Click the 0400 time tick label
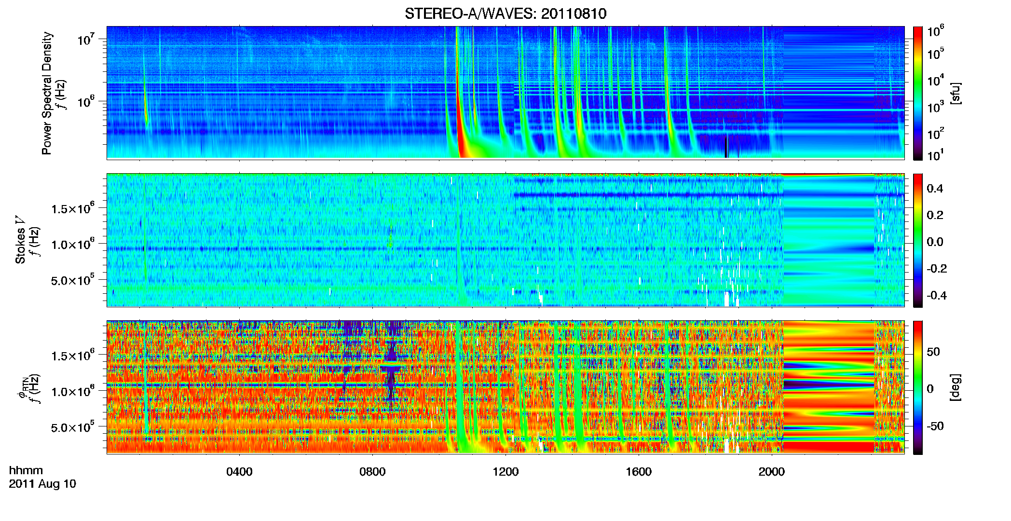1011x521 pixels. pyautogui.click(x=239, y=471)
